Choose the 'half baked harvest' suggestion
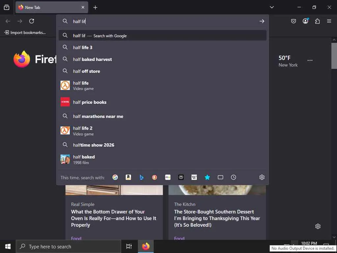337x253 pixels. (x=163, y=59)
